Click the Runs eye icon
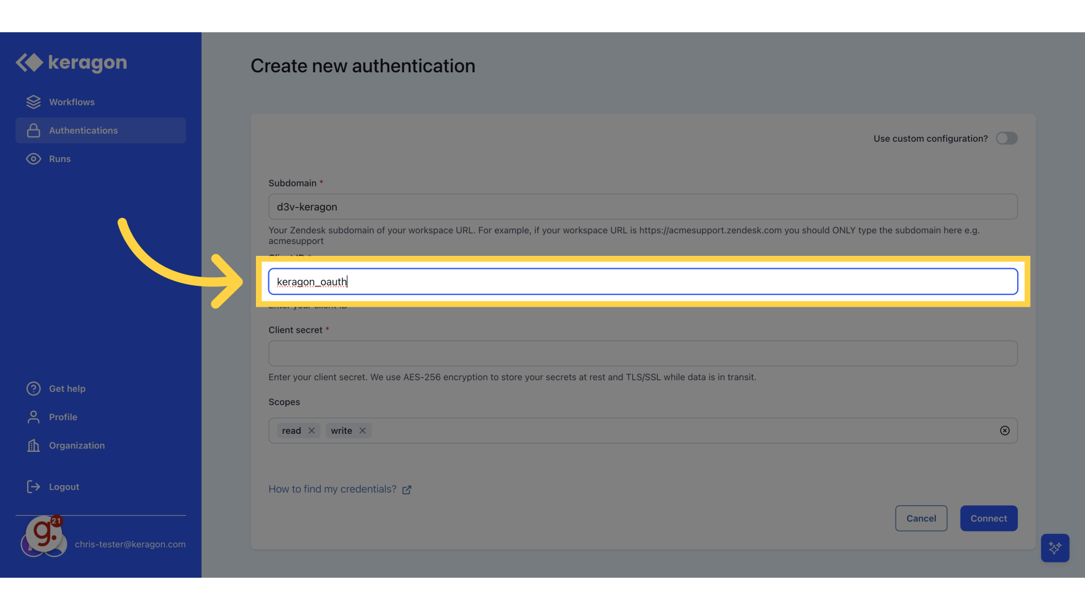This screenshot has width=1085, height=610. (x=33, y=159)
